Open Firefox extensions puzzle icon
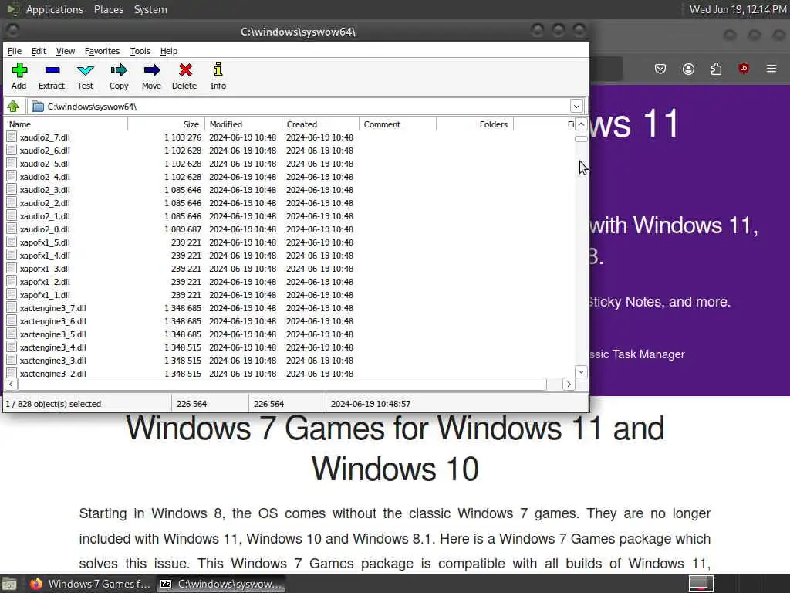 (x=716, y=69)
